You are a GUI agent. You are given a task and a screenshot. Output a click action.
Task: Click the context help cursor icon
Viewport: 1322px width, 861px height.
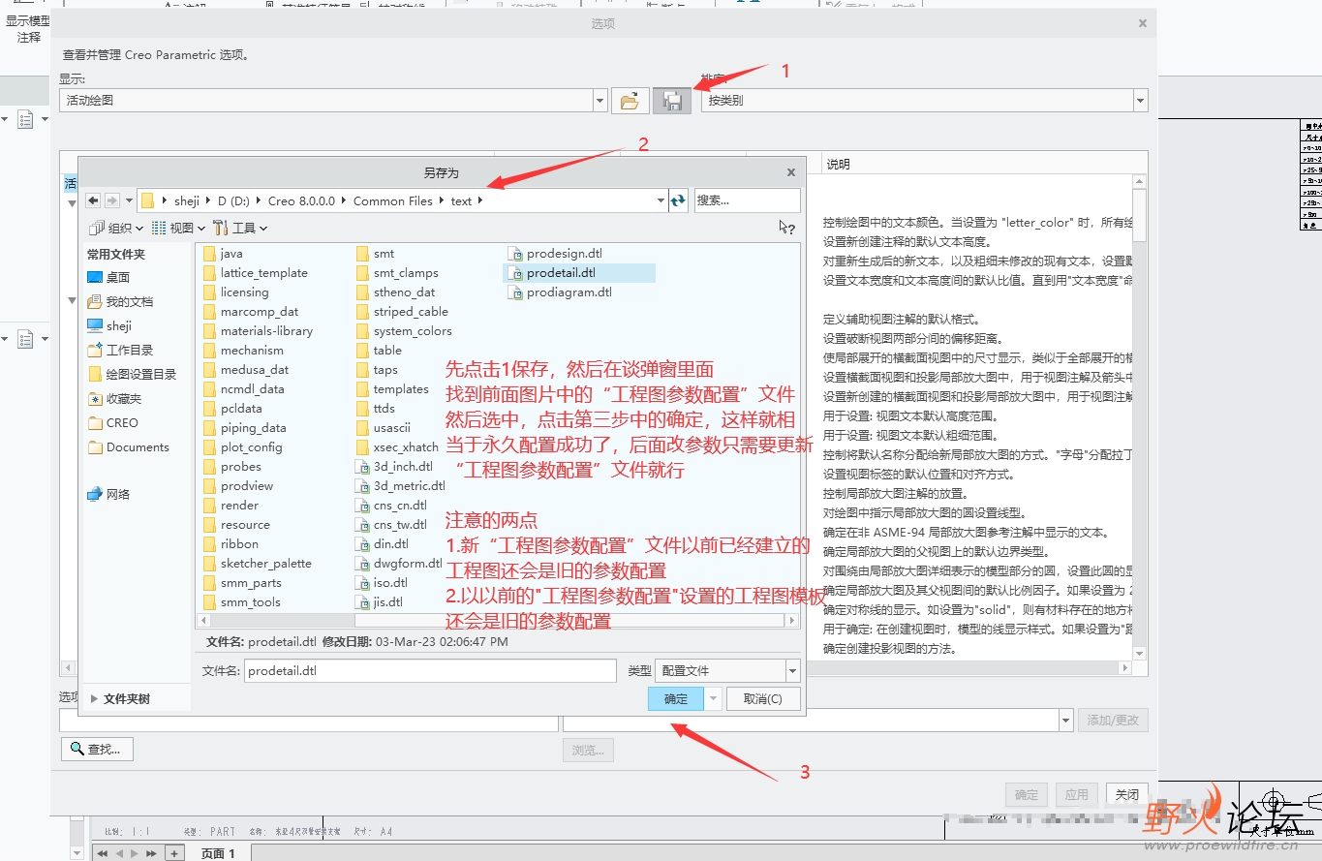(786, 228)
